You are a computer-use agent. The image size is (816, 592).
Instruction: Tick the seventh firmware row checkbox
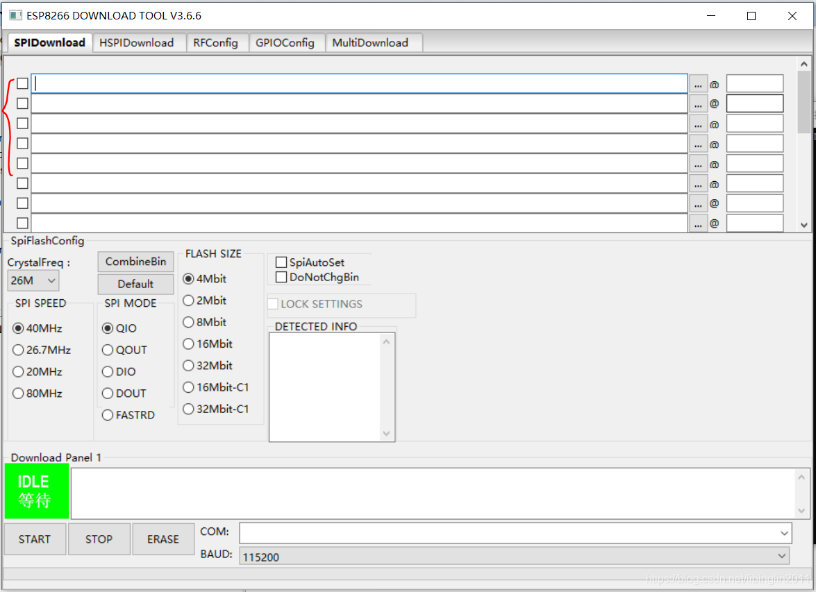(x=22, y=203)
